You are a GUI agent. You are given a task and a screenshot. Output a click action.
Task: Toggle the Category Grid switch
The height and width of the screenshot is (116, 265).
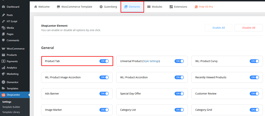click(254, 110)
